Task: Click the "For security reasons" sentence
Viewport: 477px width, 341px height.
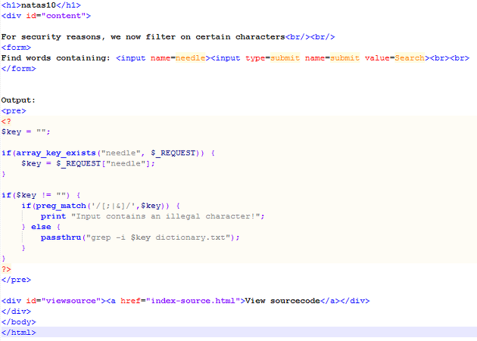Action: [143, 37]
